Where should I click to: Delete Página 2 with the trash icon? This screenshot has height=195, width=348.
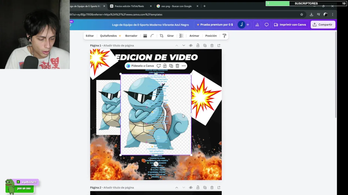pyautogui.click(x=212, y=187)
